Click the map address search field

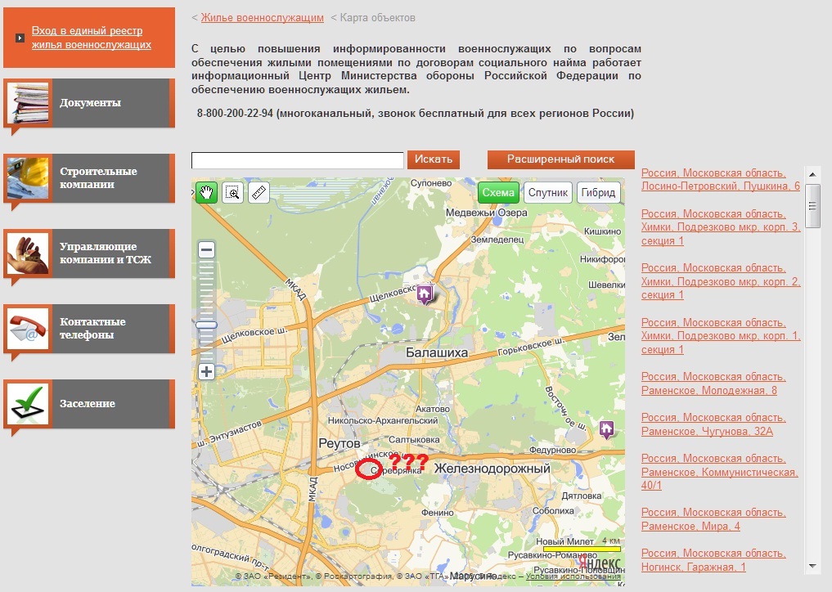pyautogui.click(x=298, y=160)
